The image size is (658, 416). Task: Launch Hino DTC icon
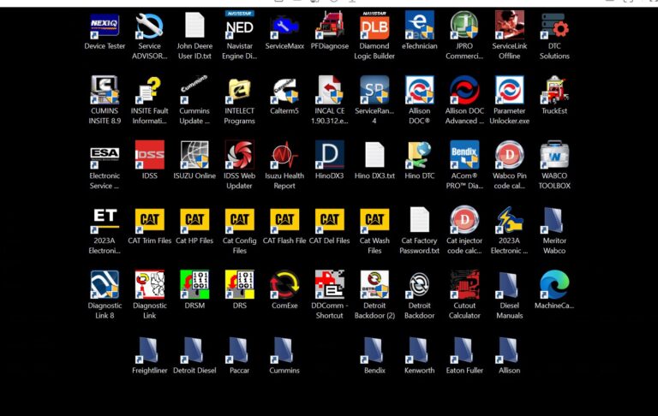[420, 155]
